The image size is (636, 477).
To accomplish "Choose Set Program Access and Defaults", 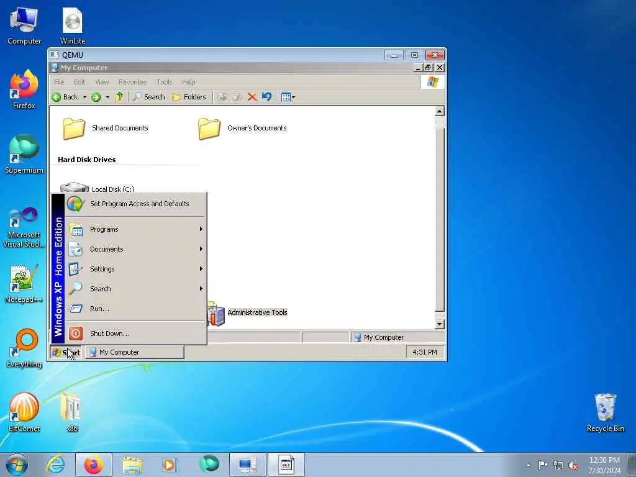I will 136,204.
